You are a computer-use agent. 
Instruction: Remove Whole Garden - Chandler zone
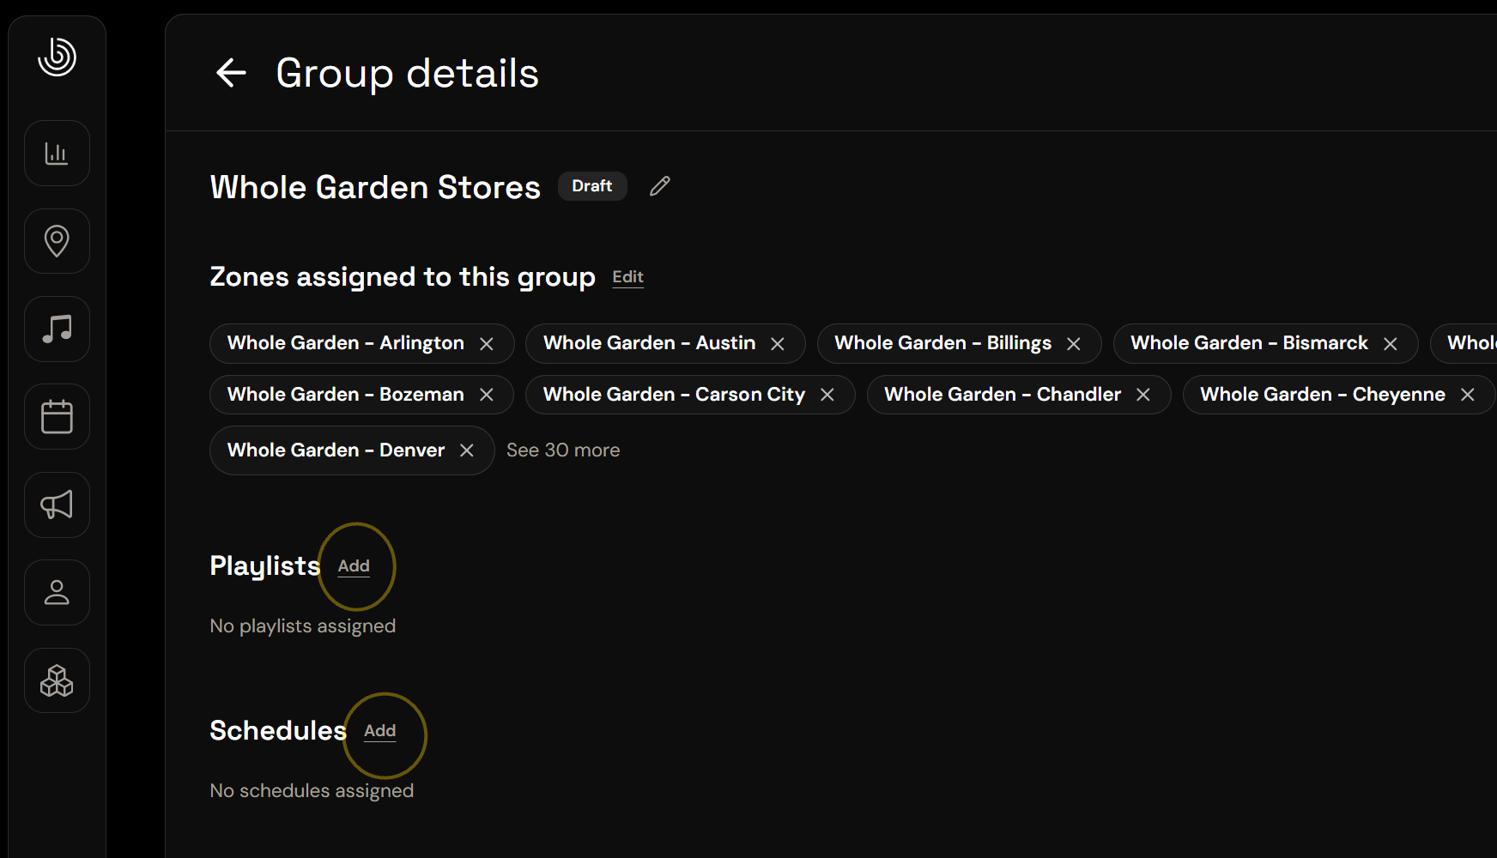pyautogui.click(x=1143, y=395)
